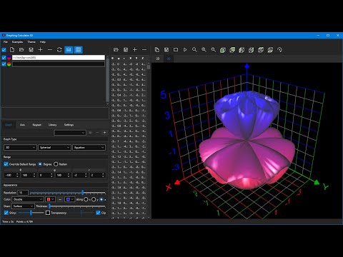Select the sixth cube view icon in the graph toolbar
This screenshot has height=257, width=343.
(x=270, y=50)
